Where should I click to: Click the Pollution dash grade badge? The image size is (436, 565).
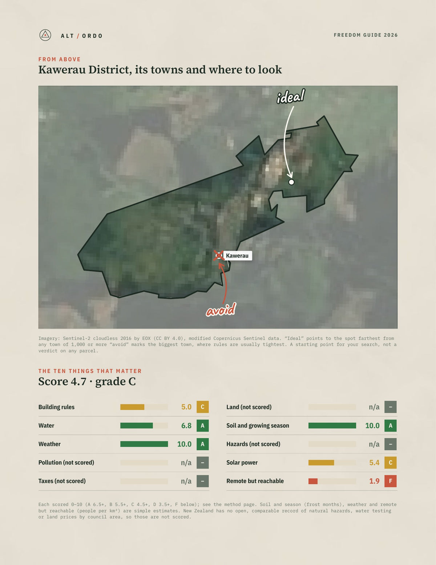coord(203,463)
